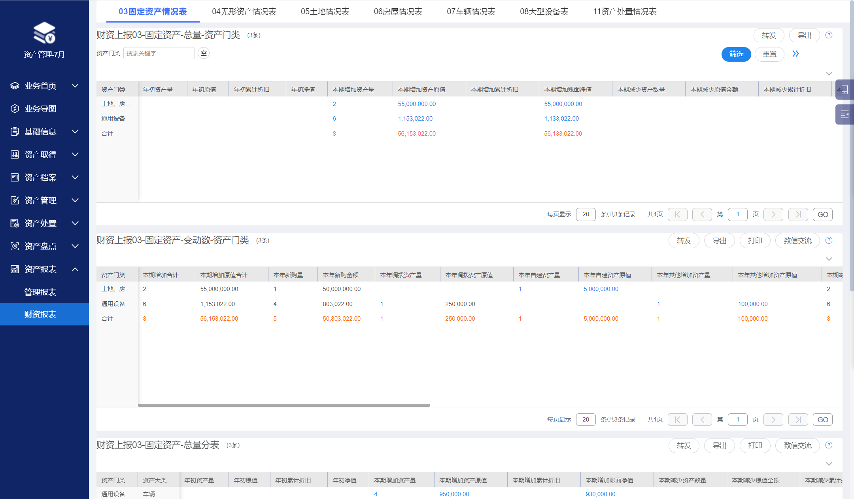
Task: Click 致信交流 button in 变动数 section
Action: coord(797,240)
